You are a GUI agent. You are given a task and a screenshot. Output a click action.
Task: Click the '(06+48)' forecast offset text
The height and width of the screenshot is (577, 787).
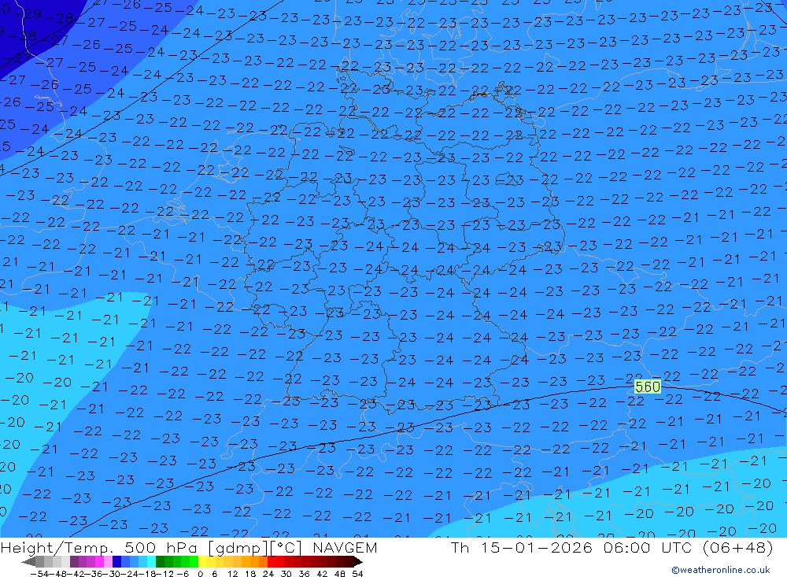[x=738, y=547]
